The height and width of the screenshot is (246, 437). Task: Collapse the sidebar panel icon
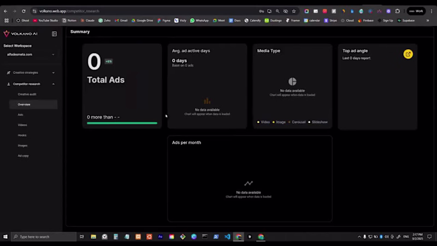tap(54, 34)
